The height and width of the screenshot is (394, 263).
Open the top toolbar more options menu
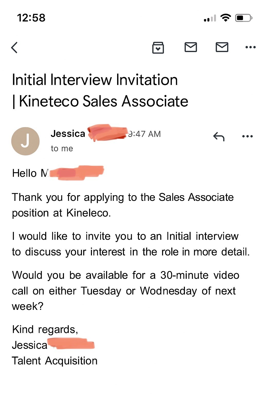[x=250, y=47]
